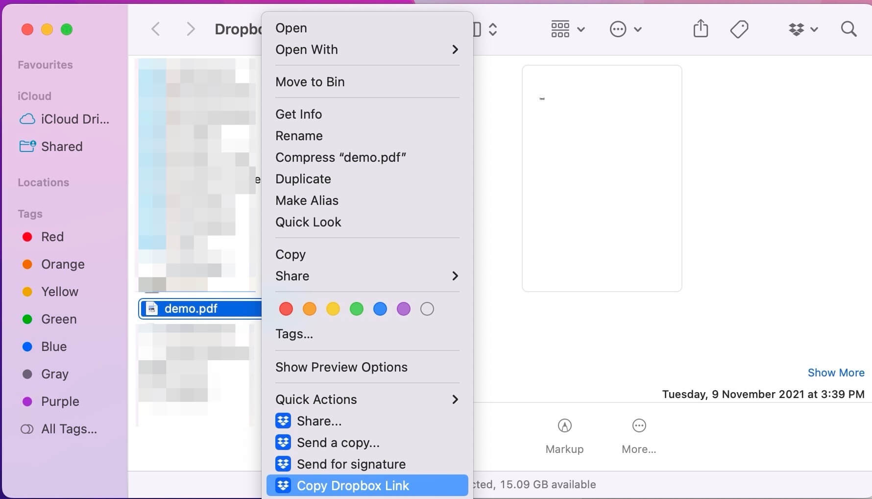Go back with the left arrow

point(156,29)
